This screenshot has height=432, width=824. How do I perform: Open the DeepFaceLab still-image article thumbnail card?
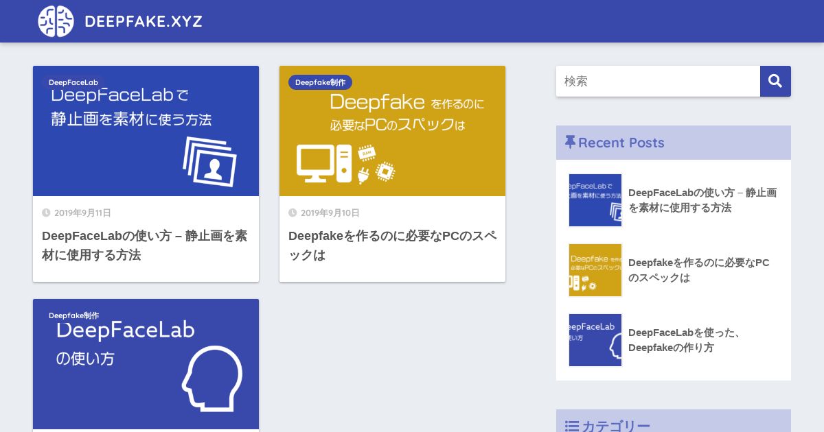point(146,131)
